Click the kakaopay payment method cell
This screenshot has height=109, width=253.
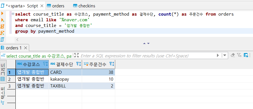coord(65,79)
